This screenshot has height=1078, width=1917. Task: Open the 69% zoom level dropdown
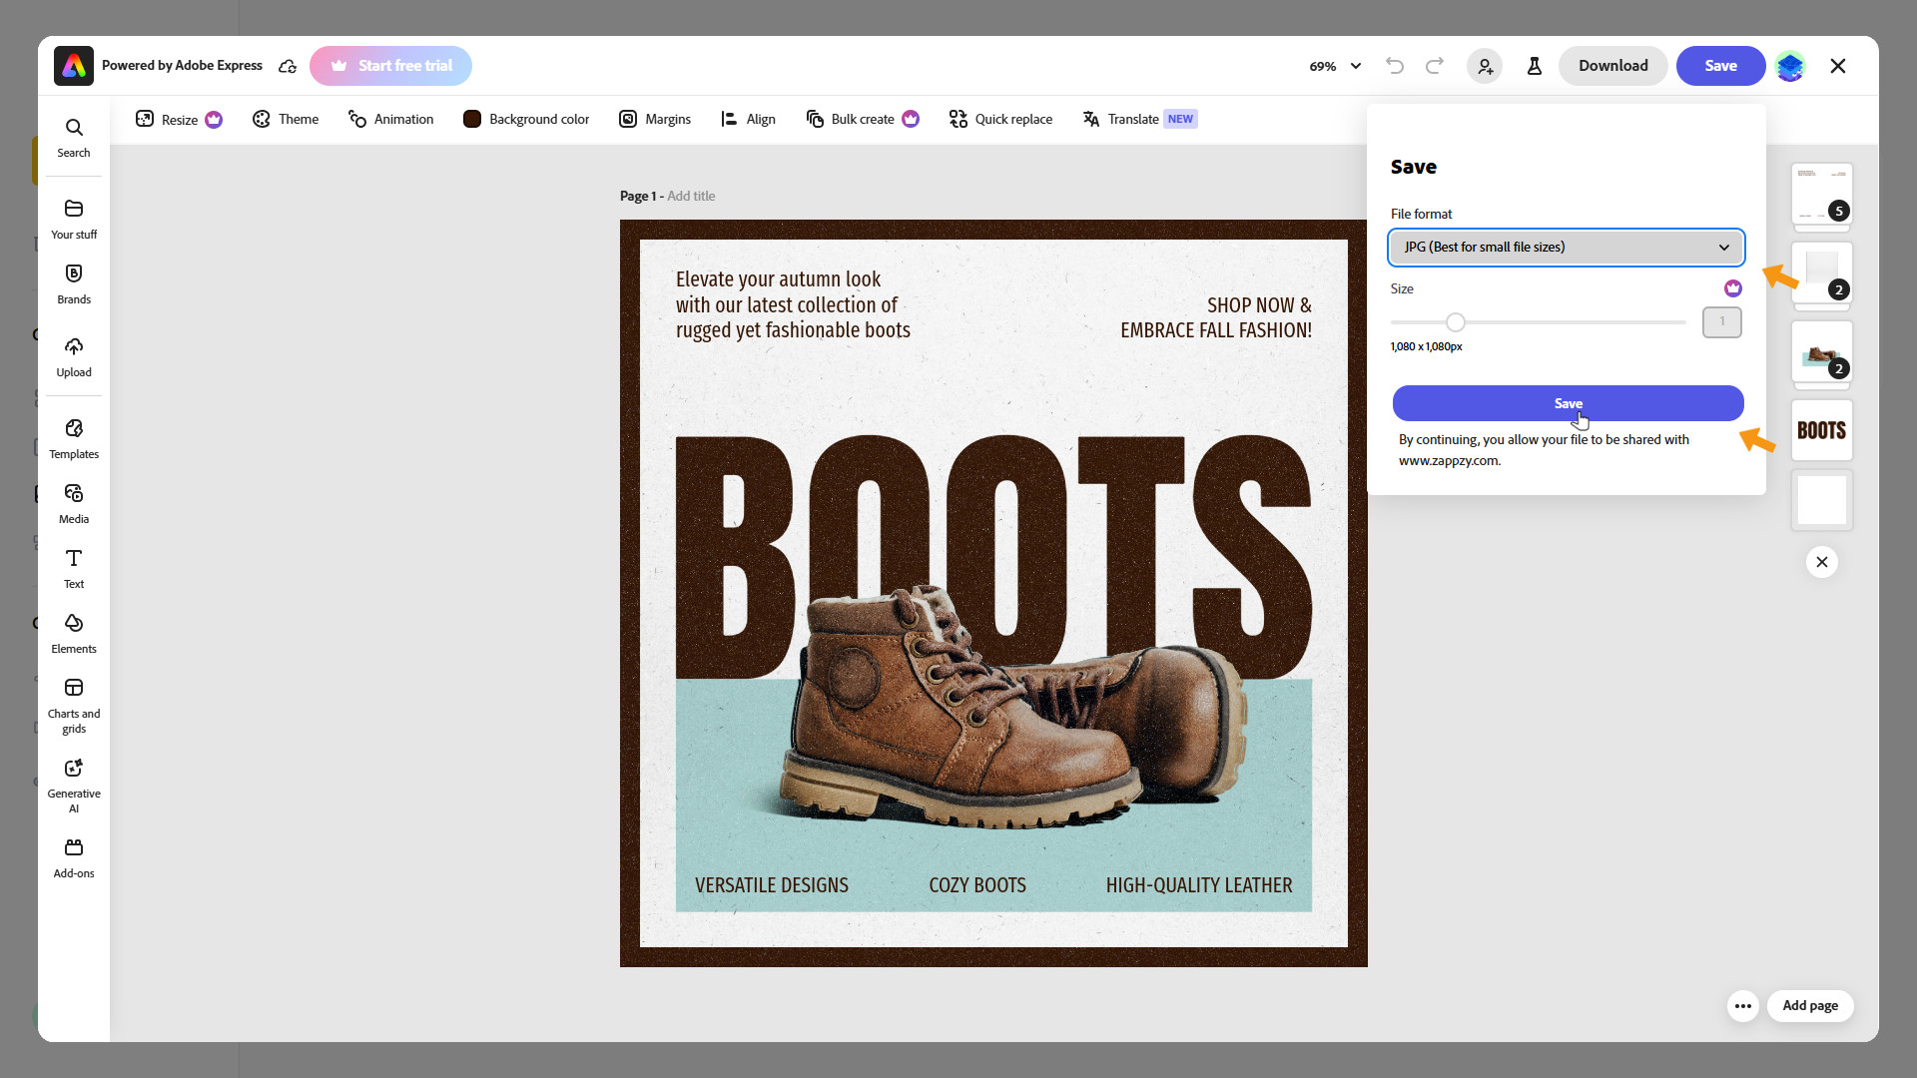[x=1335, y=66]
